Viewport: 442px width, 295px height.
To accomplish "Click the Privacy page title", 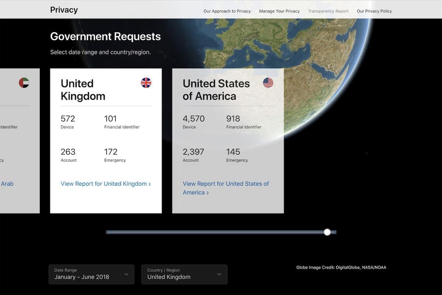I will [64, 10].
